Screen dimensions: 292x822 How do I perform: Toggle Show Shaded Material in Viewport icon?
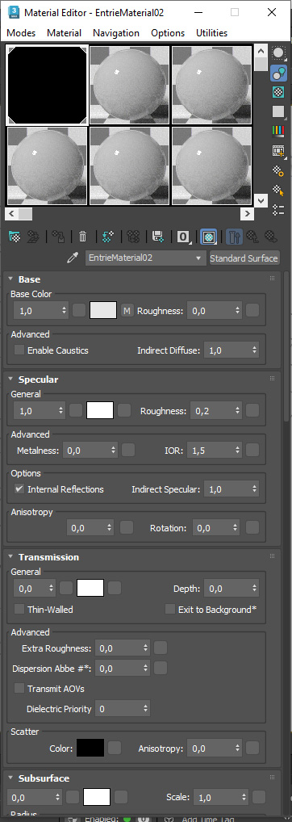pyautogui.click(x=209, y=237)
